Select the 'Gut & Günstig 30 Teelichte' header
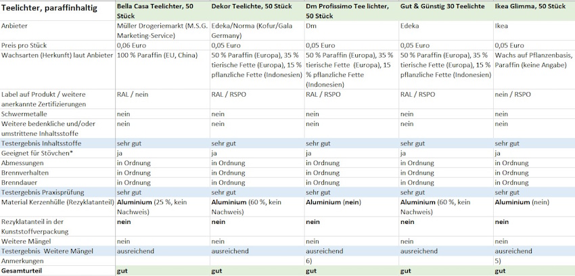The height and width of the screenshot is (276, 575). click(445, 5)
